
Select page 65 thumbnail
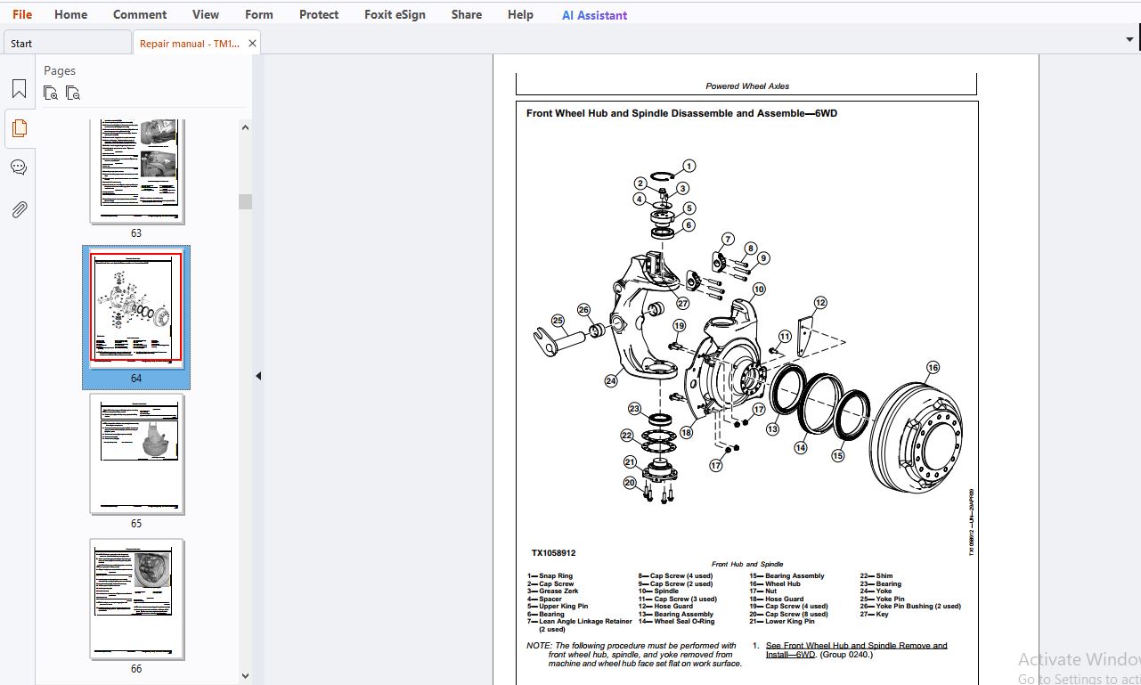click(136, 453)
